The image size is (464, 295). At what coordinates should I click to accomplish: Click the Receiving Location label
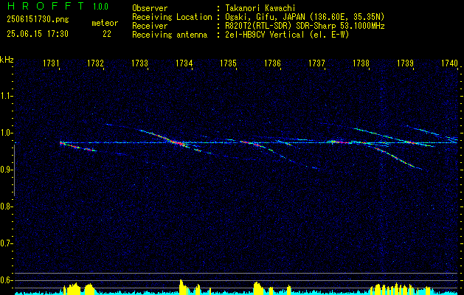[172, 17]
